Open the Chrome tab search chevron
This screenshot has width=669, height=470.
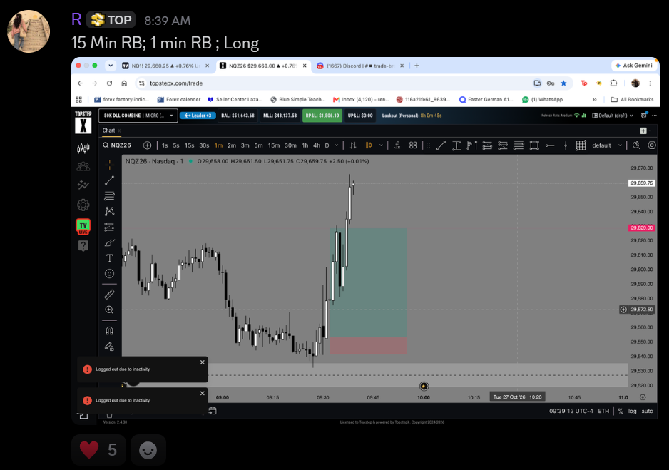[x=111, y=66]
